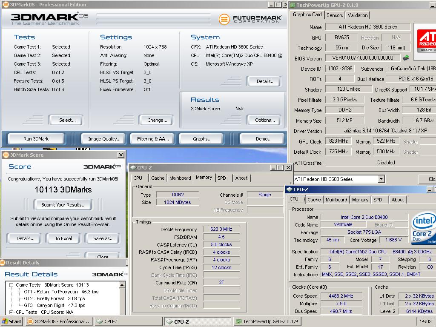Click Run 3DMark button

point(36,139)
